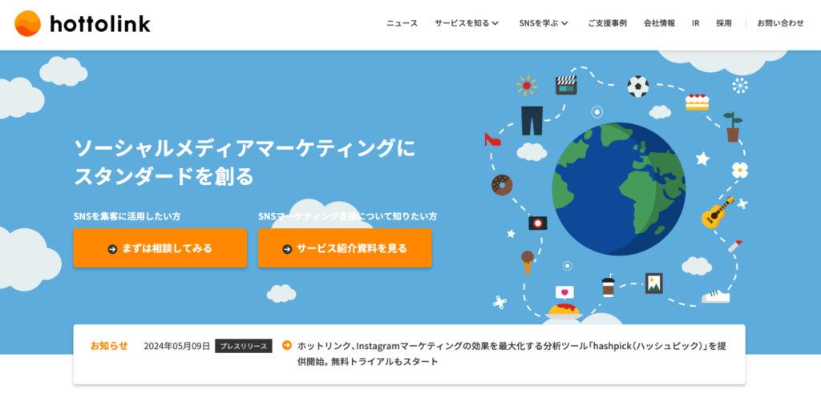Open the ニュース menu item
Viewport: 821px width, 414px height.
[402, 23]
